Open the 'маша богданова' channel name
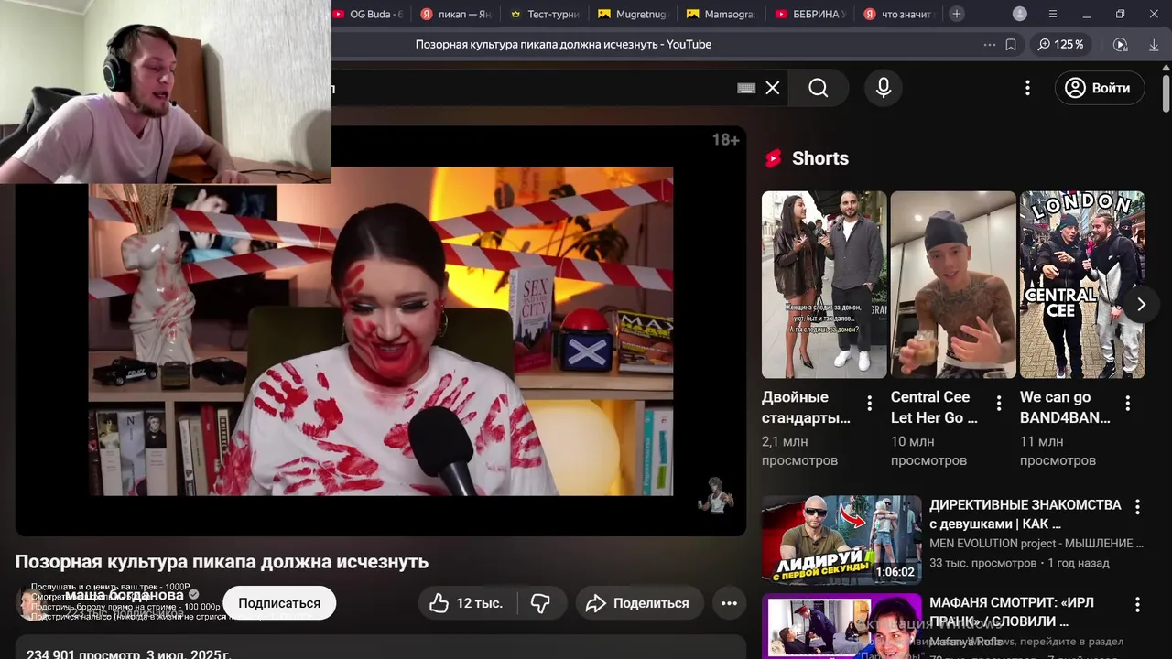1172x659 pixels. pyautogui.click(x=124, y=595)
